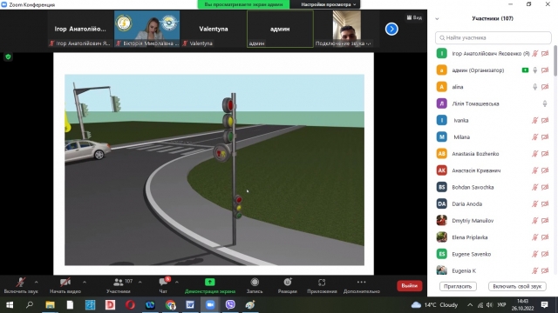Screen dimensions: 558x313
Task: Open Chrome from taskbar
Action: coord(170,305)
